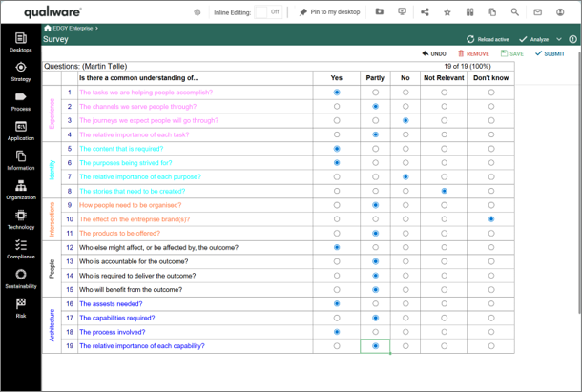This screenshot has width=582, height=392.
Task: Open the Application sidebar section
Action: pyautogui.click(x=21, y=131)
